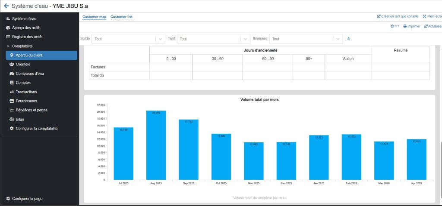This screenshot has width=442, height=206.
Task: Click the Imprimer printer icon
Action: [x=405, y=26]
